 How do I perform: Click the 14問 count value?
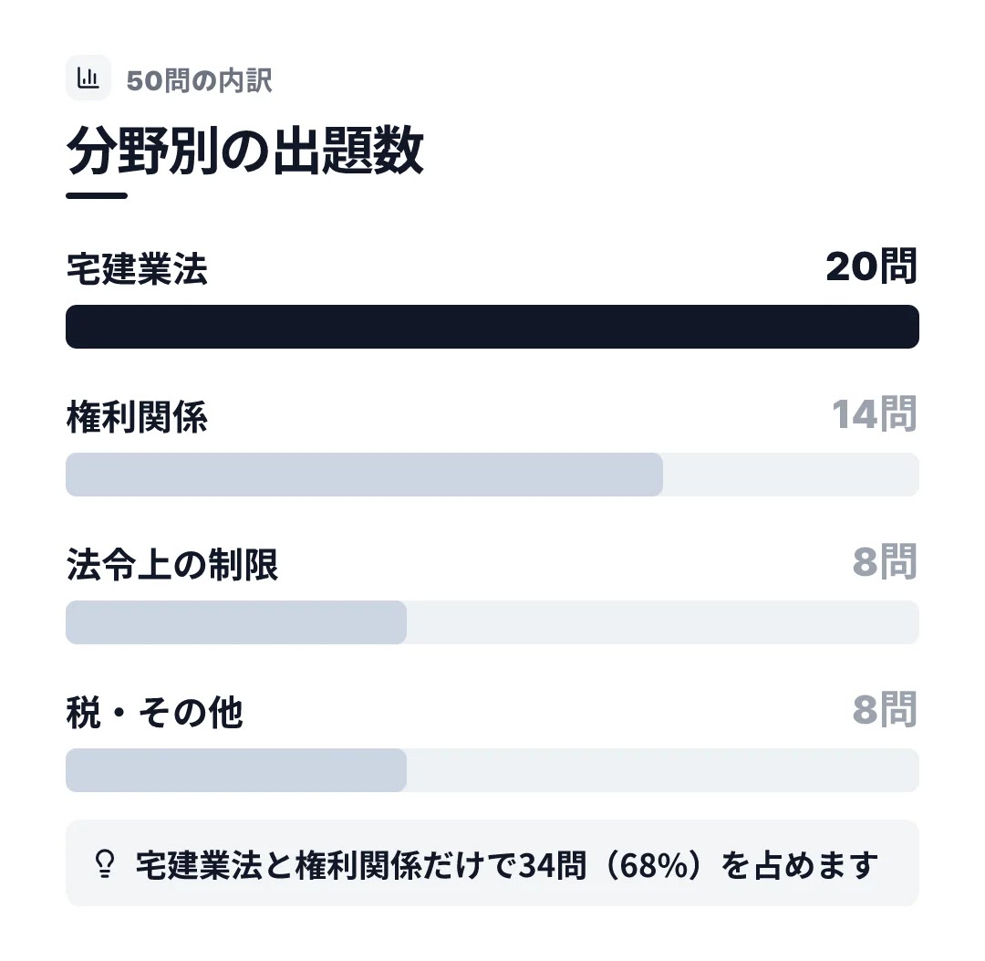(x=875, y=414)
